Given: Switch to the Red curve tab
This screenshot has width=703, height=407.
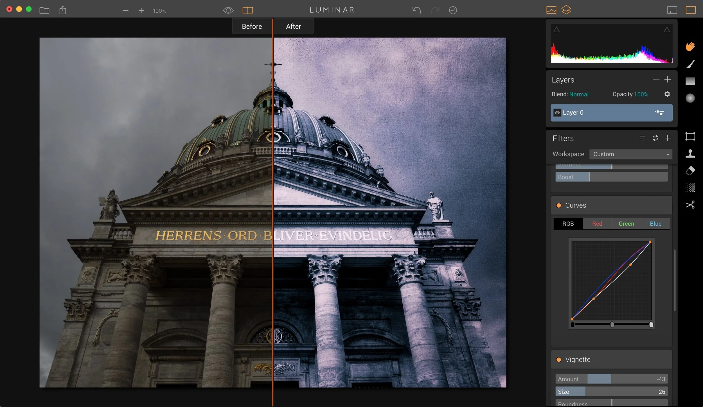Looking at the screenshot, I should [x=597, y=224].
